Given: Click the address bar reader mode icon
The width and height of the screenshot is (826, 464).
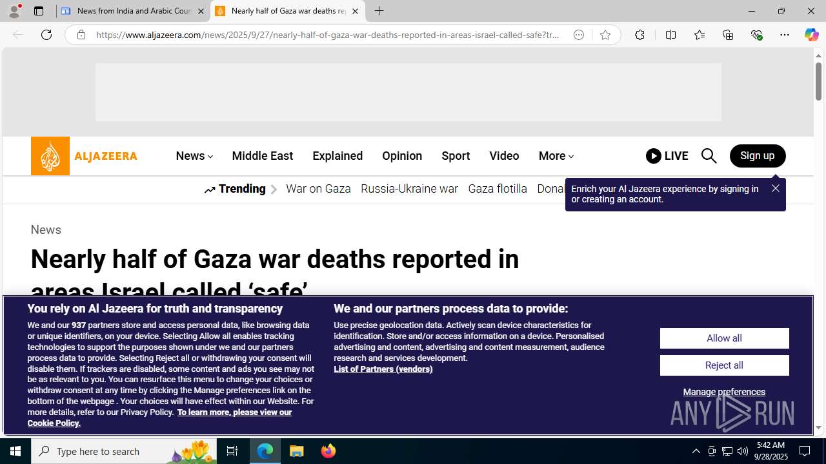Looking at the screenshot, I should point(579,35).
